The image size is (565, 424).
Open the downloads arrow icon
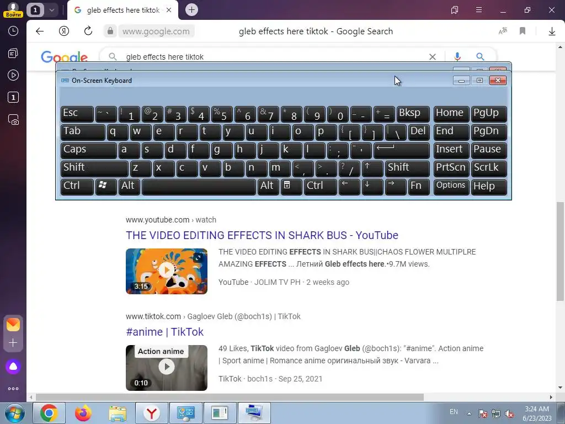(552, 31)
